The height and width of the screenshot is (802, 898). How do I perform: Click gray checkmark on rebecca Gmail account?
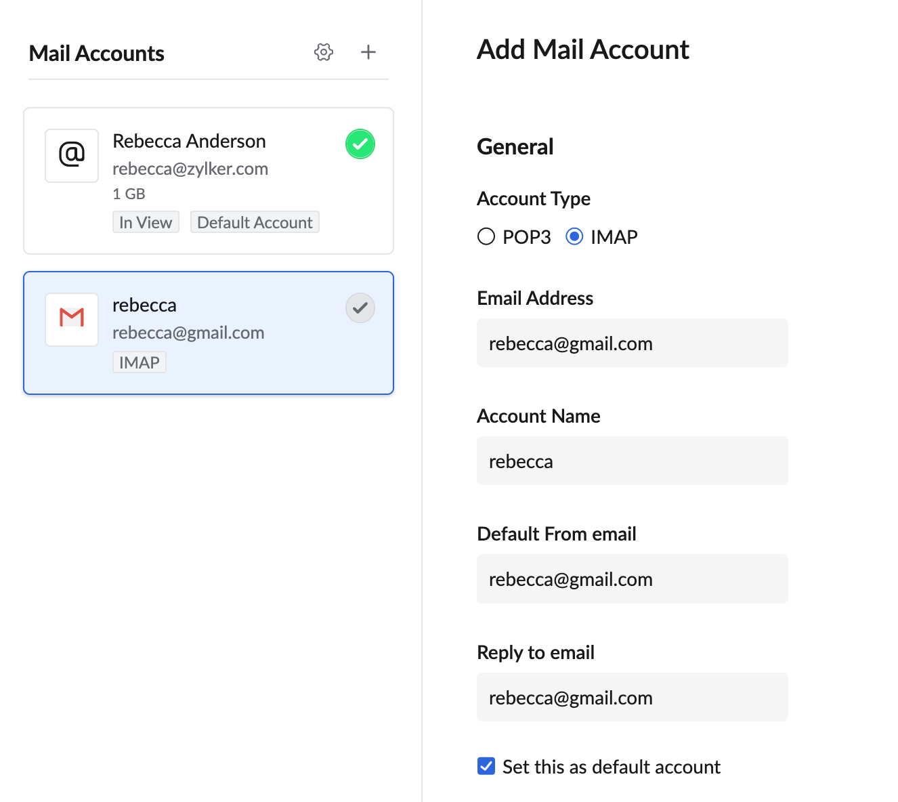pyautogui.click(x=360, y=308)
